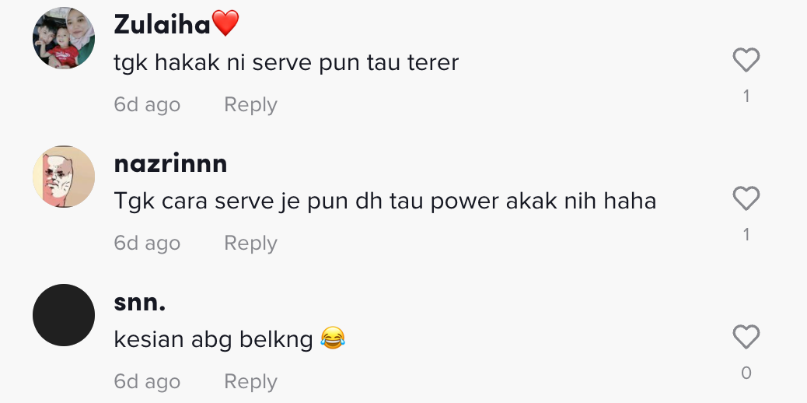Select the comment text 'tgk hakak ni serve'
This screenshot has height=403, width=807.
pyautogui.click(x=214, y=63)
